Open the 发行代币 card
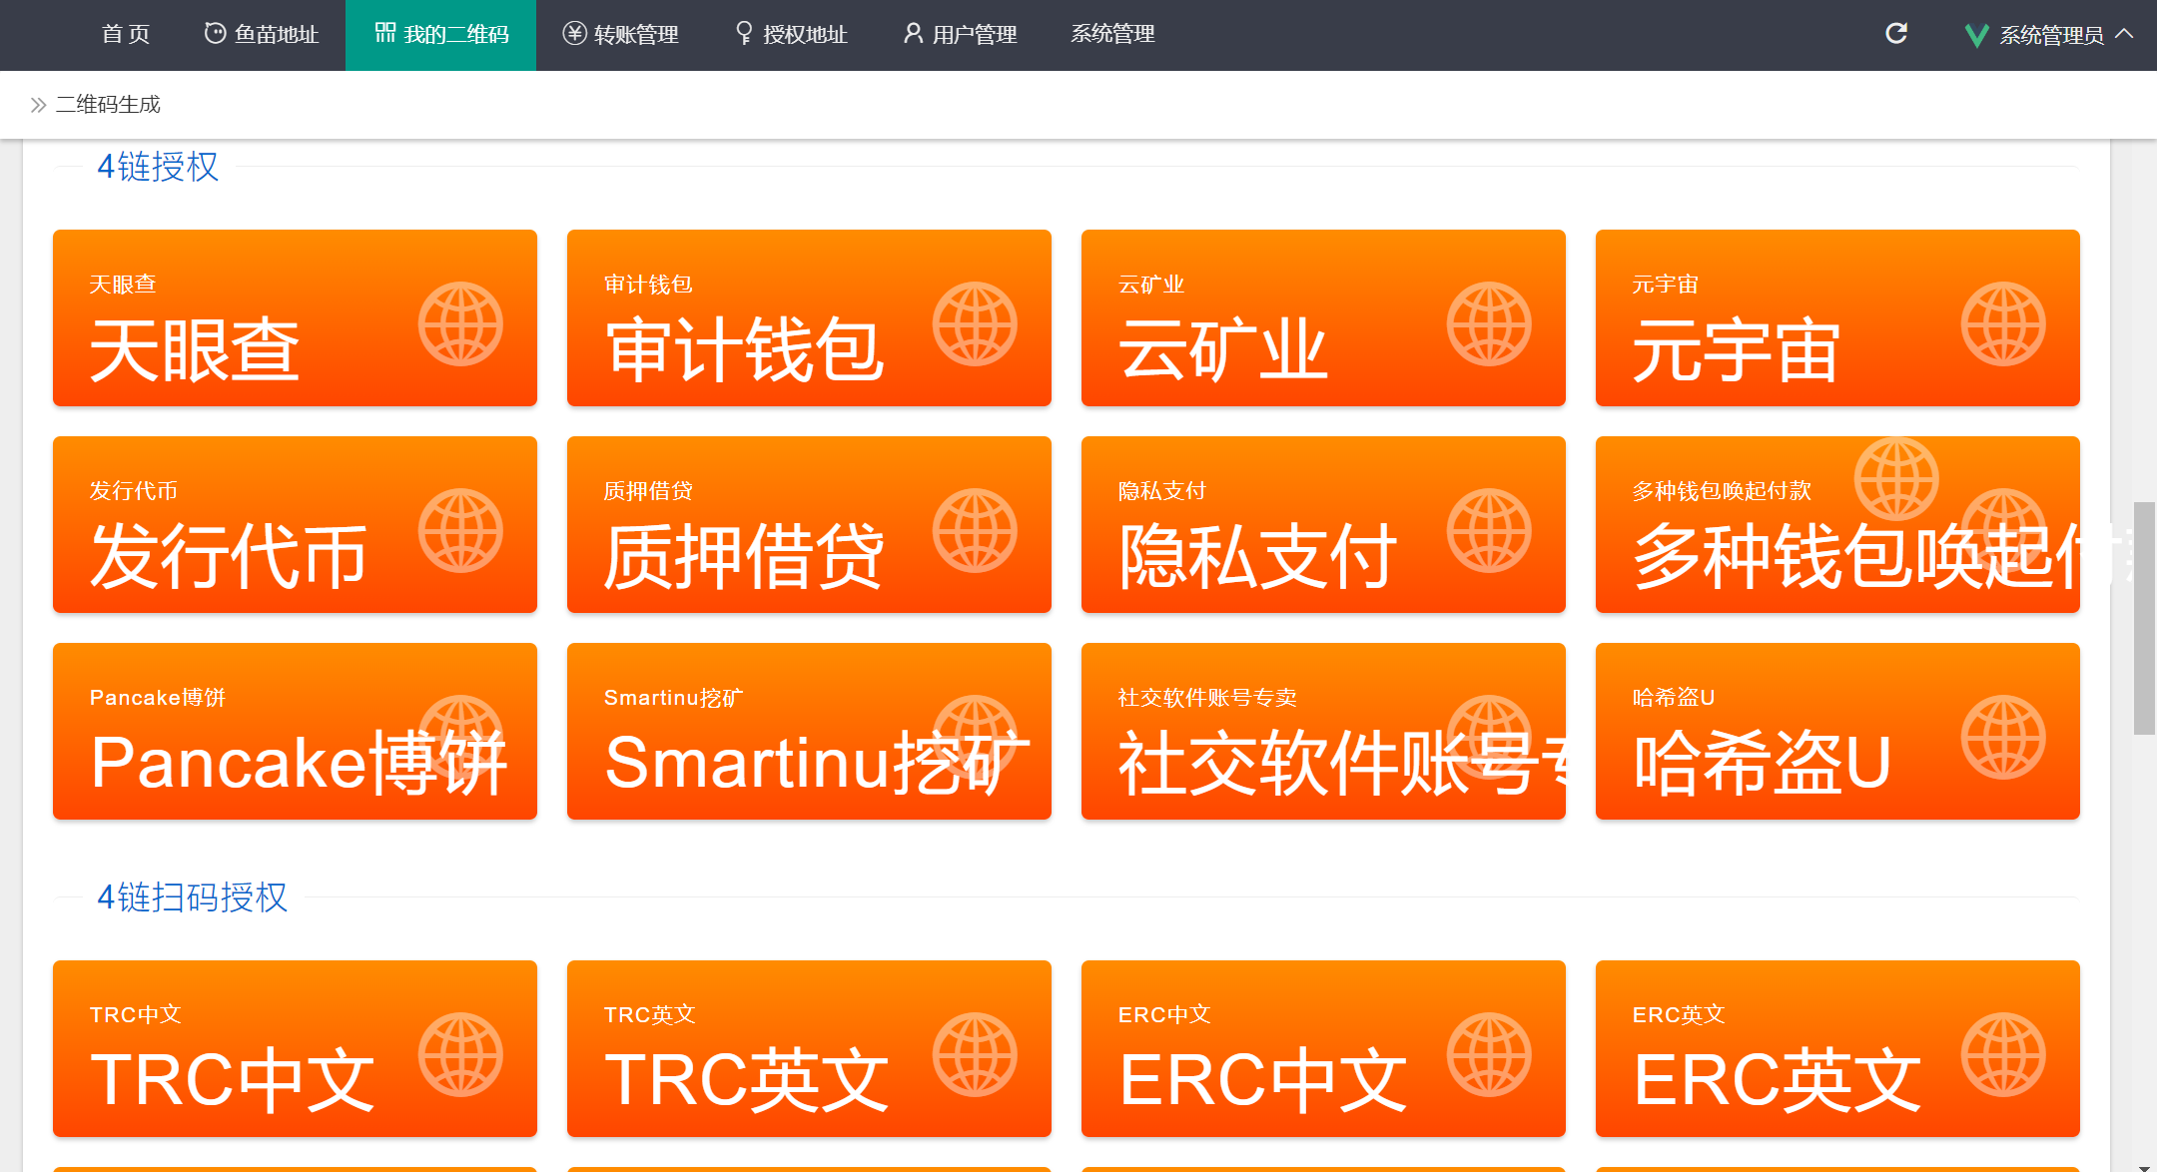The height and width of the screenshot is (1172, 2157). (295, 524)
